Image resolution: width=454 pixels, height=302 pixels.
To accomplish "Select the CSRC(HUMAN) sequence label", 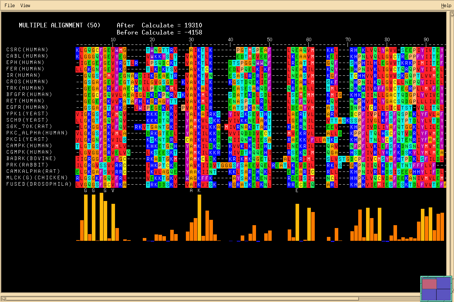I will 27,49.
